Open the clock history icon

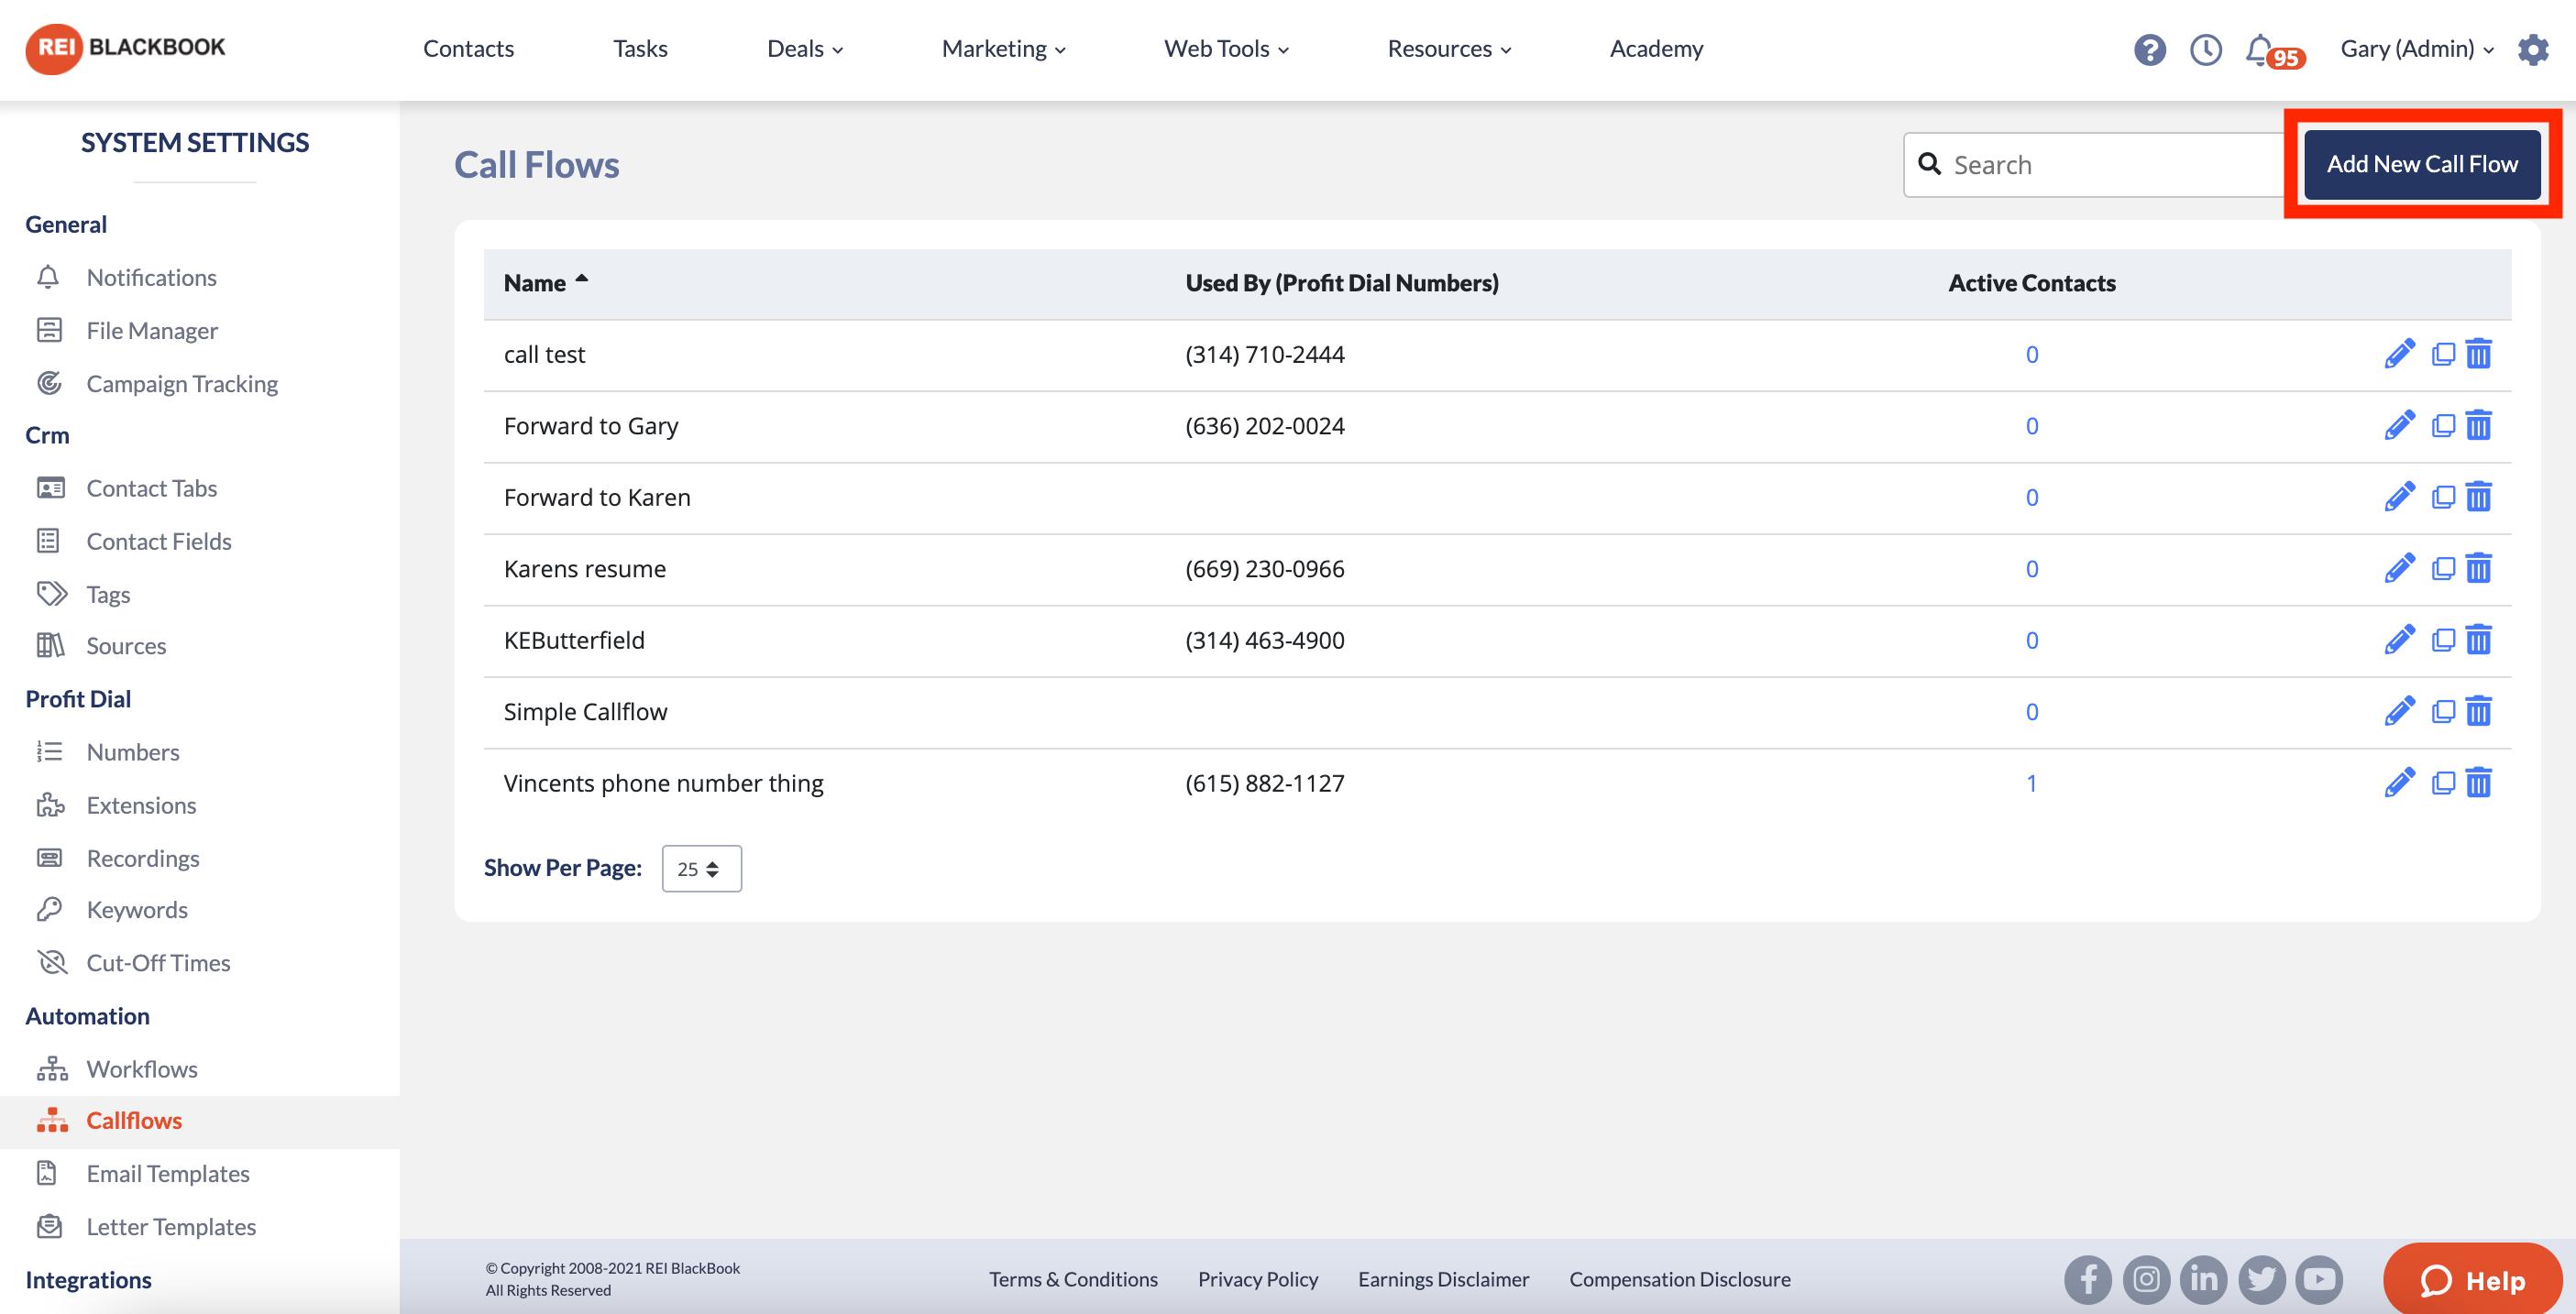click(x=2205, y=49)
